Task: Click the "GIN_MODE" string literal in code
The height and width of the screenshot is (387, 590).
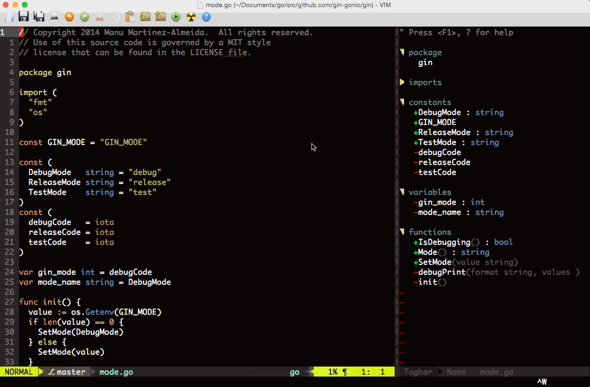Action: 124,142
